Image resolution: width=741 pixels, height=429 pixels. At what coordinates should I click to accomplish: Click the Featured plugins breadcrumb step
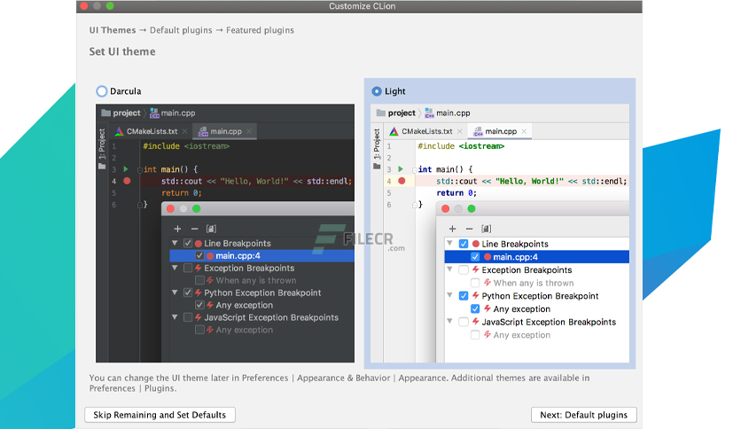[x=260, y=30]
